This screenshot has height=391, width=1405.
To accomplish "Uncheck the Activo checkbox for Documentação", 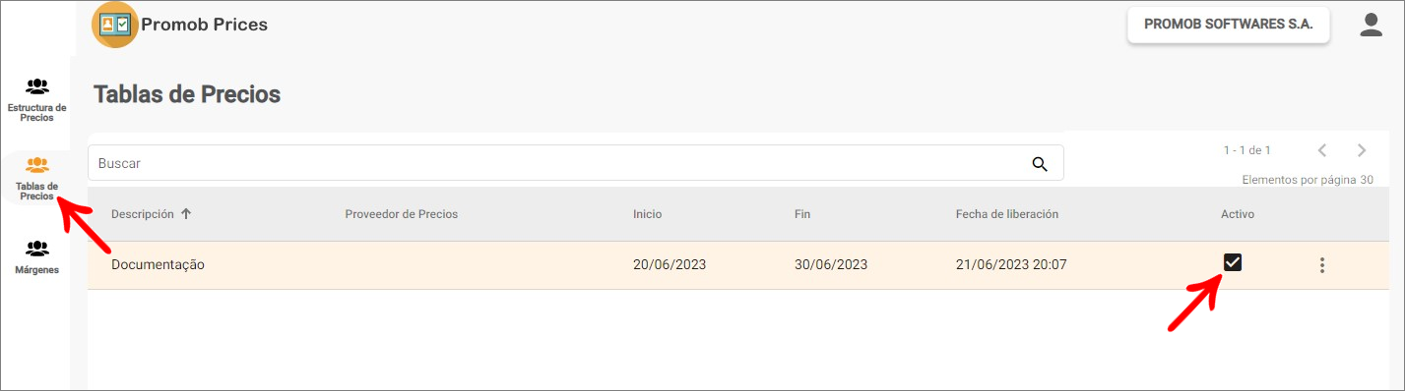I will (x=1232, y=262).
